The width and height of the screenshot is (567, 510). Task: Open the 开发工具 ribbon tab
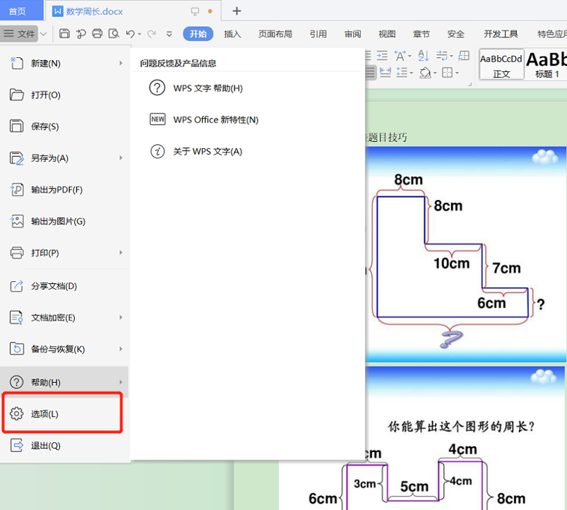point(501,34)
